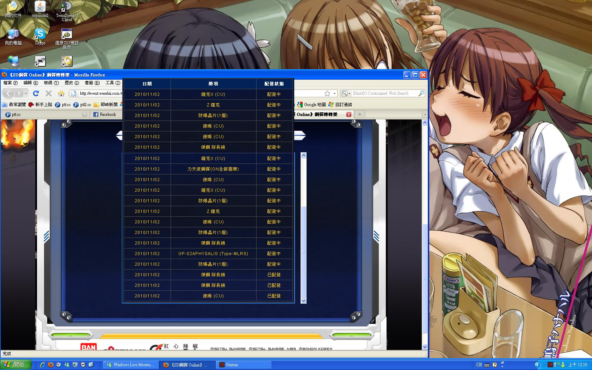Image resolution: width=592 pixels, height=370 pixels.
Task: Click the page scrollbar up arrow
Action: [425, 123]
